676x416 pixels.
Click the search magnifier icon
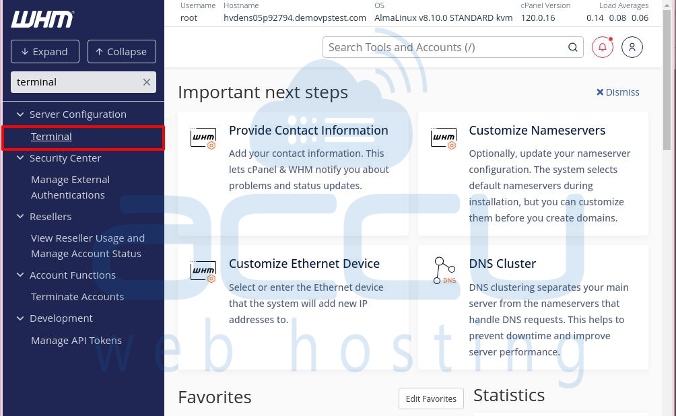click(572, 47)
